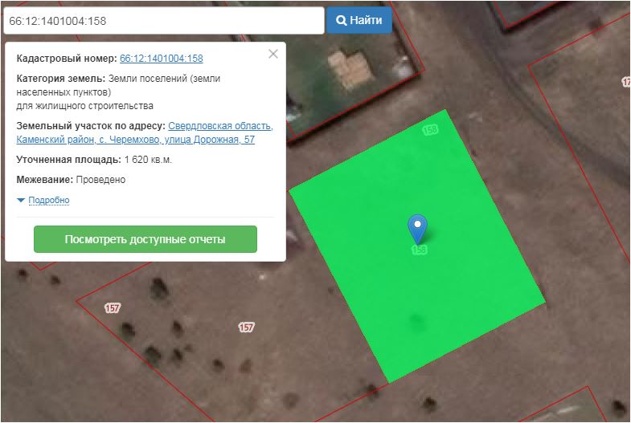Click the Категория земель description text
Screen dimensions: 631x423
[x=118, y=92]
